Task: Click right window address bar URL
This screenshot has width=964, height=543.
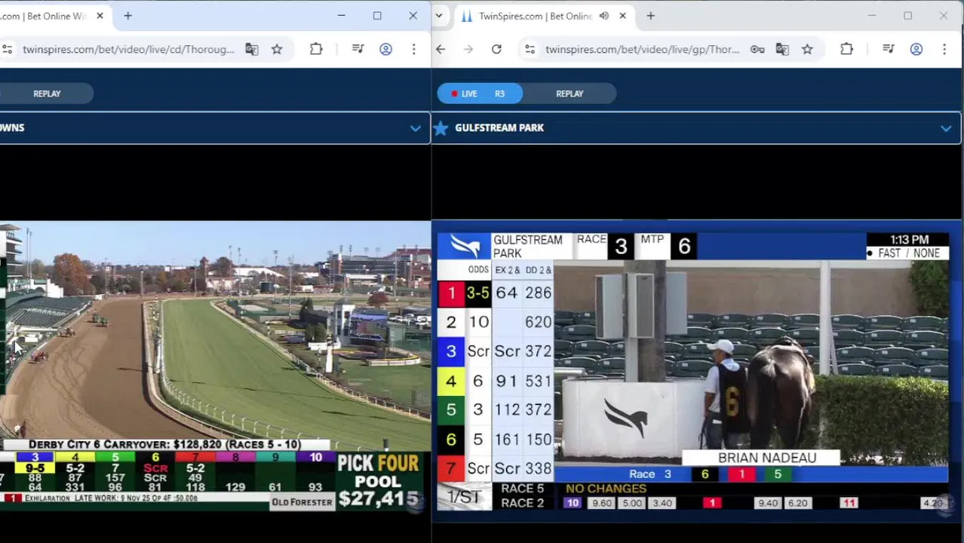Action: (642, 49)
